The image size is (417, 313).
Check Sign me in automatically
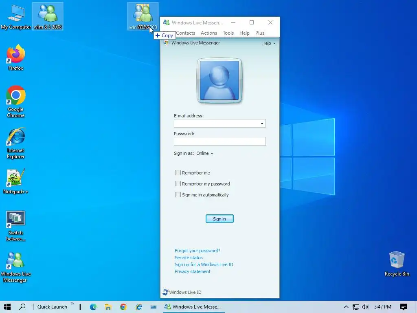point(178,195)
